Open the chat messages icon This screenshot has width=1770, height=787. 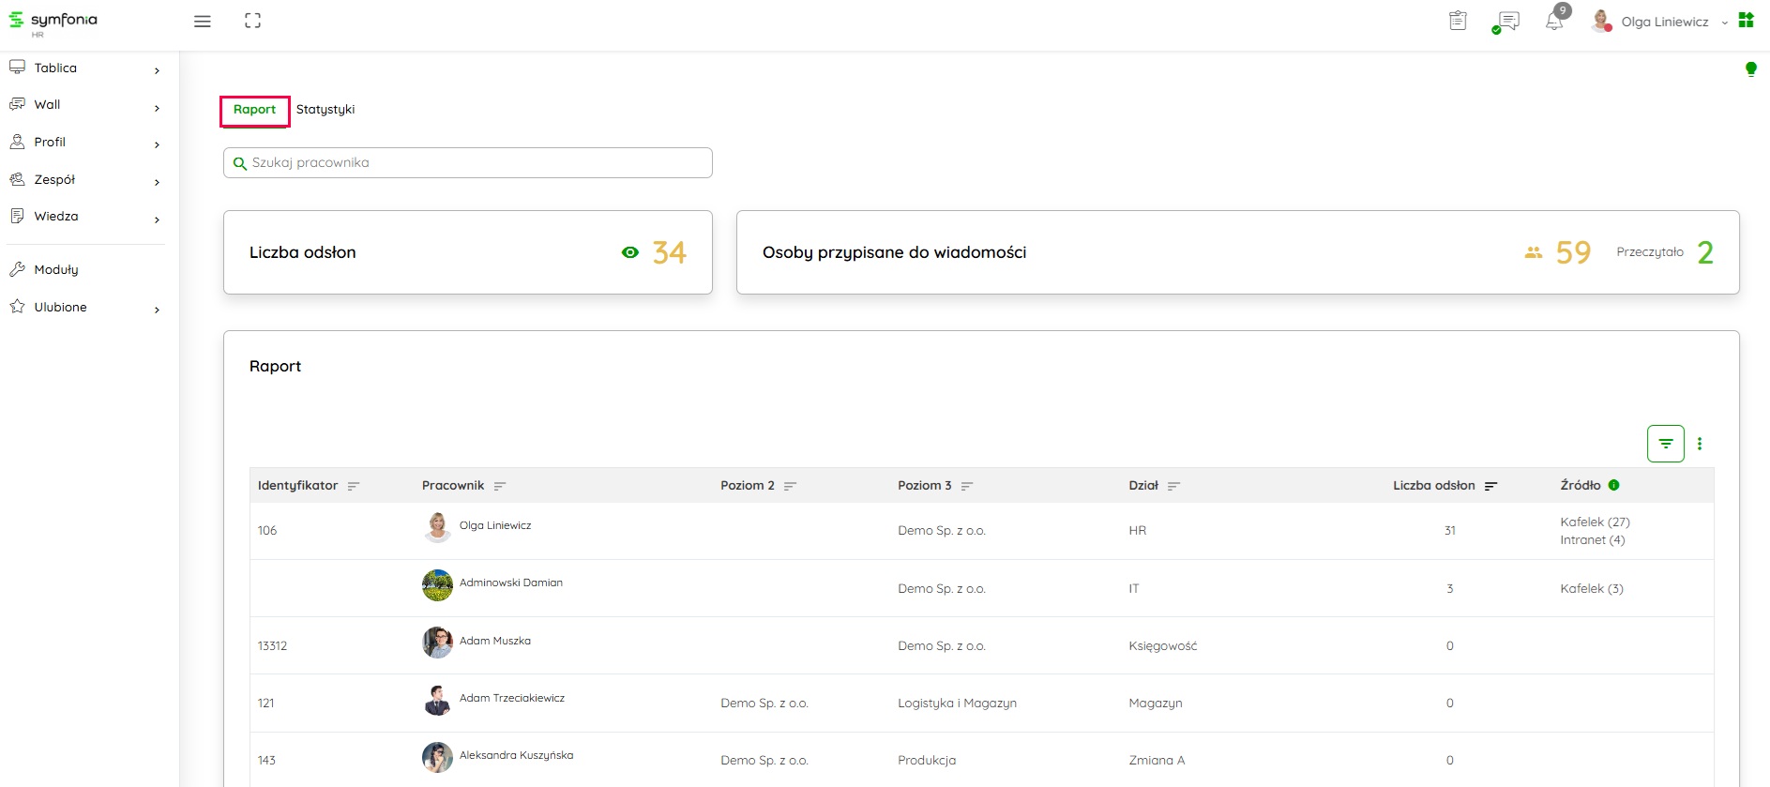pyautogui.click(x=1507, y=22)
